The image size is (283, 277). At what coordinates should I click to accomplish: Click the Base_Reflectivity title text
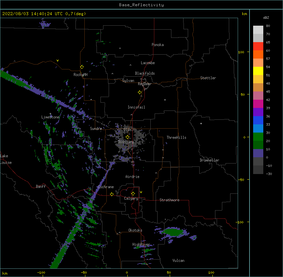(141, 5)
